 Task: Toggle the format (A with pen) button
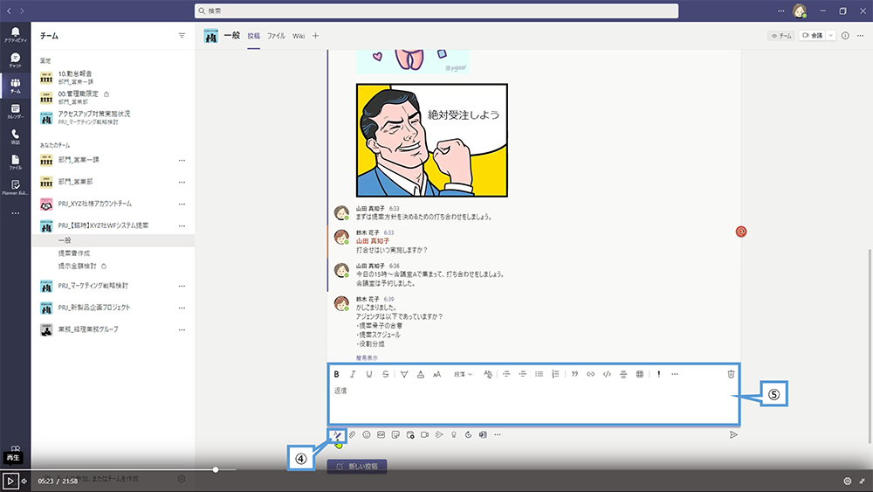click(337, 435)
